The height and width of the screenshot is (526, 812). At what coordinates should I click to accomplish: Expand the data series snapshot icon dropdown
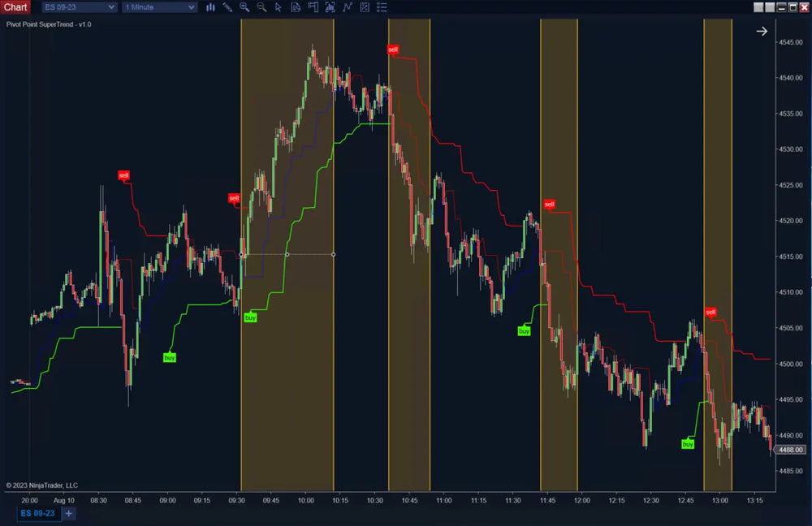click(330, 7)
